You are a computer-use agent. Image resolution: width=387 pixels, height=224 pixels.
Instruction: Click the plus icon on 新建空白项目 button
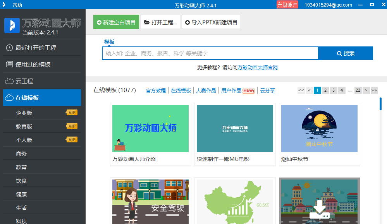pyautogui.click(x=99, y=22)
